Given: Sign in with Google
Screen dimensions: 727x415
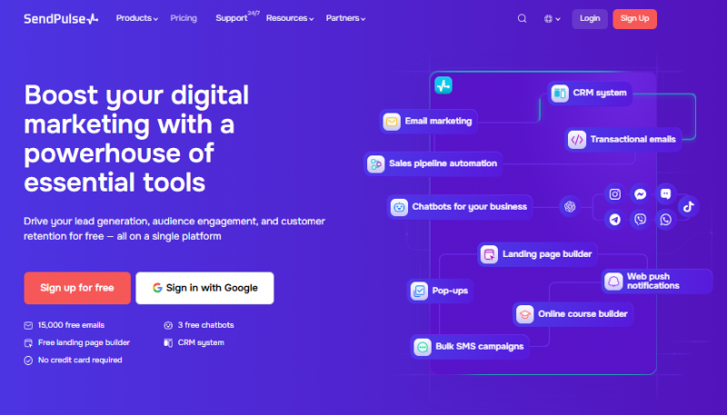Looking at the screenshot, I should [204, 288].
